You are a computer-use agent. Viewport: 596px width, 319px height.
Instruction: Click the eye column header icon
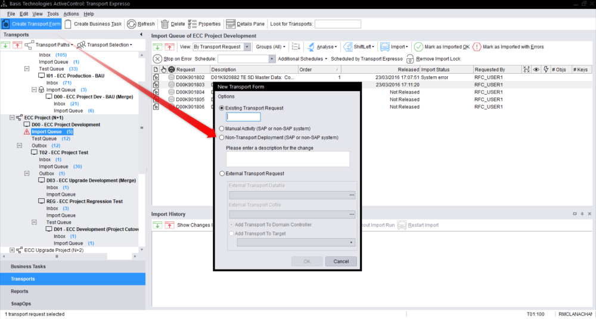(536, 70)
